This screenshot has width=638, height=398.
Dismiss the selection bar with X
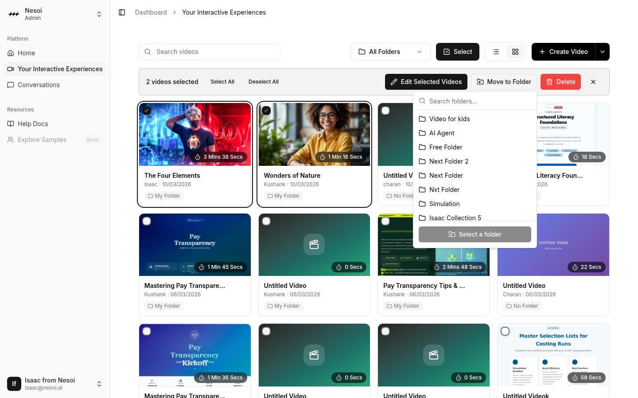pos(593,82)
